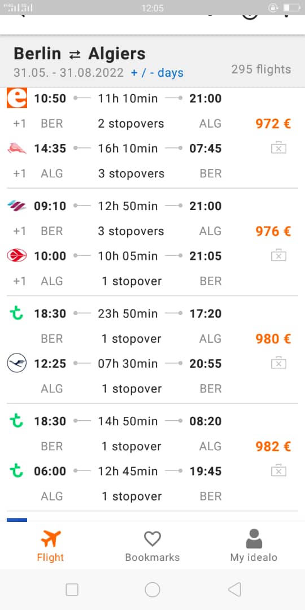The height and width of the screenshot is (610, 305).
Task: Click the no-baggage icon under 980 €
Action: (x=278, y=363)
